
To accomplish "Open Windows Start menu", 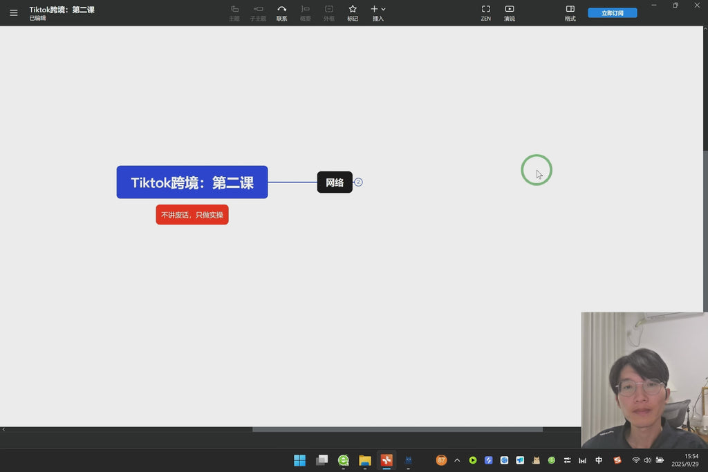I will (x=299, y=460).
